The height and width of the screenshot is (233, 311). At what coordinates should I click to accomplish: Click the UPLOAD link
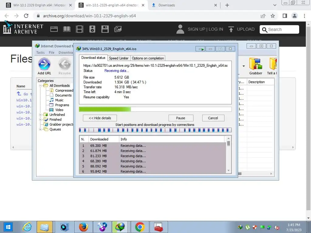click(x=245, y=29)
